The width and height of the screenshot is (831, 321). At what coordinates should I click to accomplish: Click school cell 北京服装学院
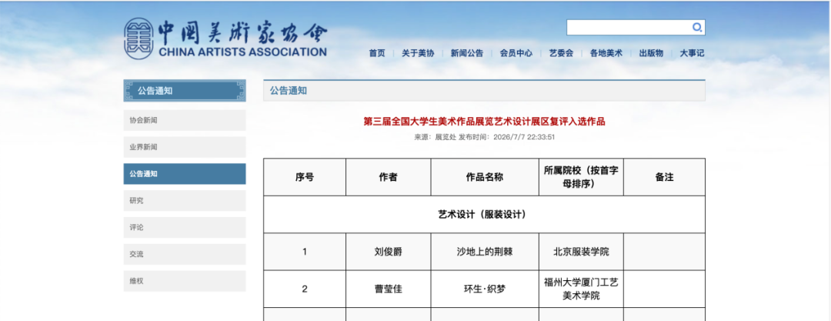point(582,252)
